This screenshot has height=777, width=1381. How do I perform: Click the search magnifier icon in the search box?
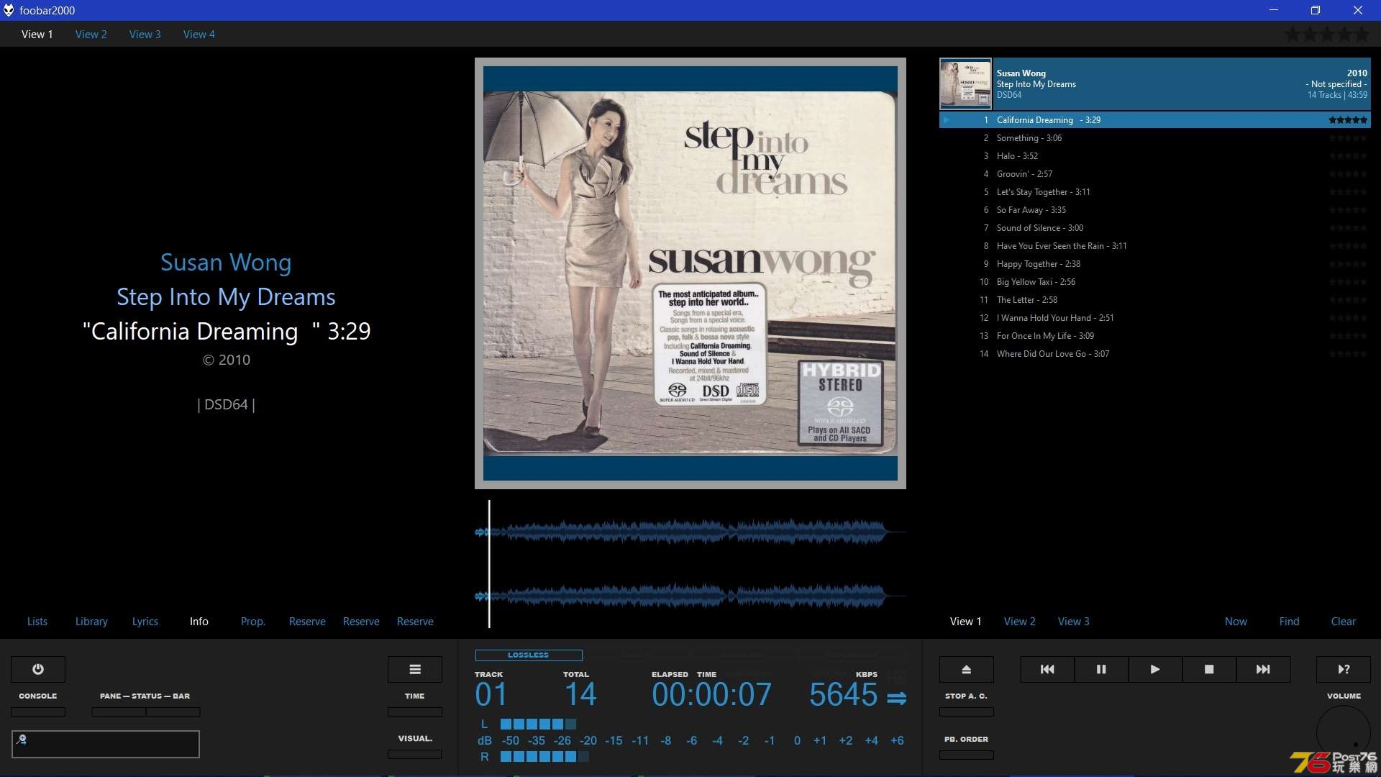click(x=22, y=739)
